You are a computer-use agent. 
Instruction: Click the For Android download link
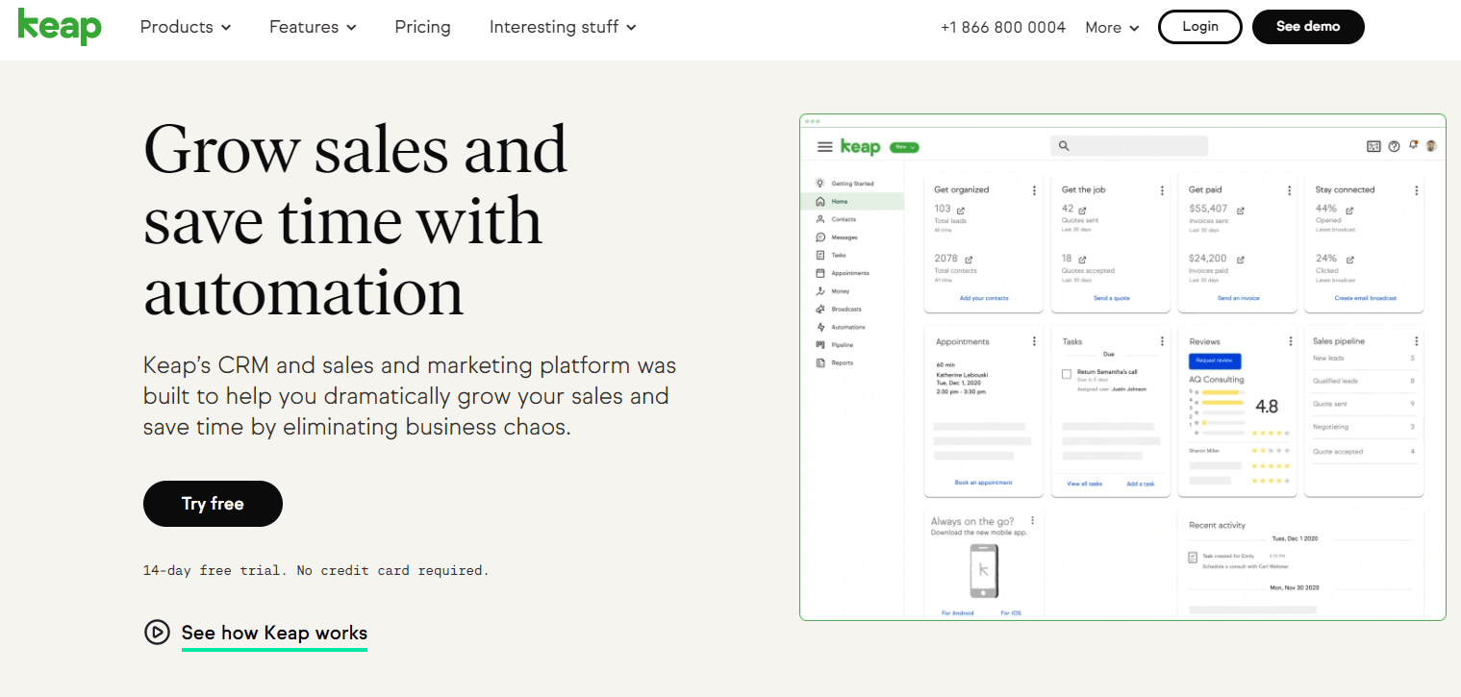pos(957,612)
